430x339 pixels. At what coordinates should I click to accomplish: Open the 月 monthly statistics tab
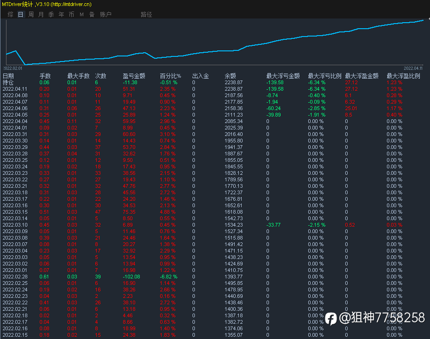[x=41, y=14]
